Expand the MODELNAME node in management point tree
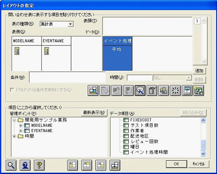The width and height of the screenshot is (217, 174). click(20, 125)
